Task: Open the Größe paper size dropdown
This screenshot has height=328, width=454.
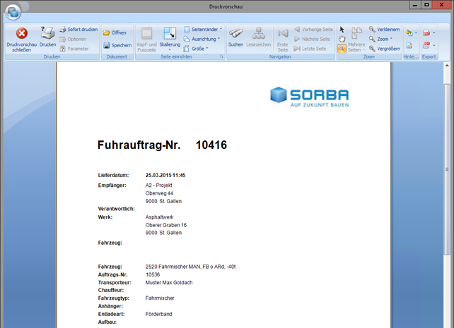Action: click(197, 49)
